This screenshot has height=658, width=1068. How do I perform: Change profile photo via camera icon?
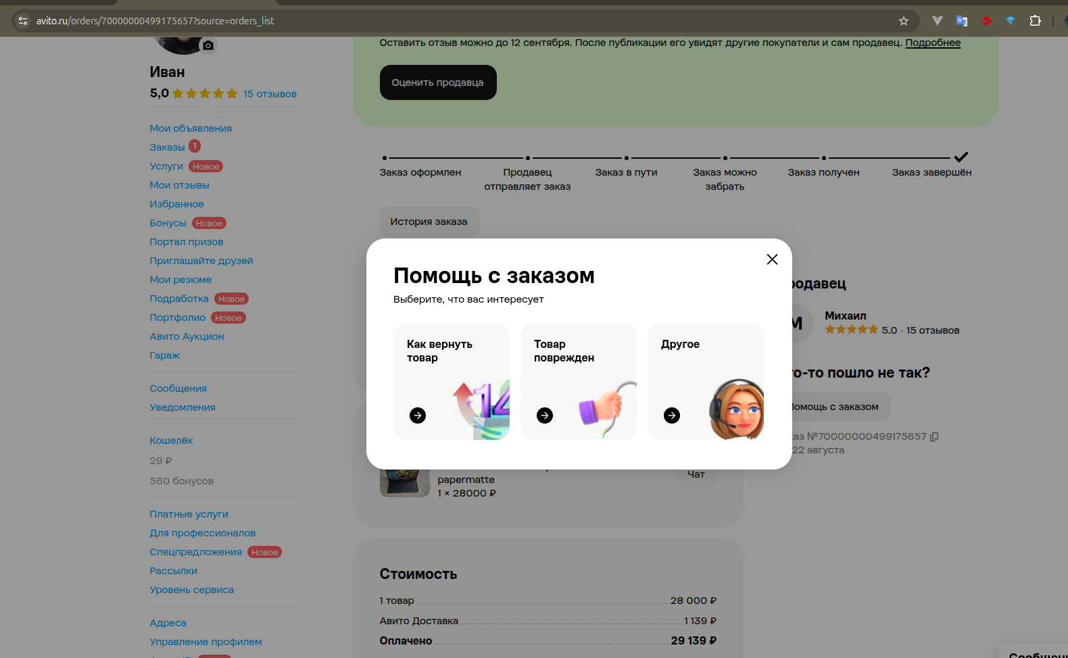208,45
